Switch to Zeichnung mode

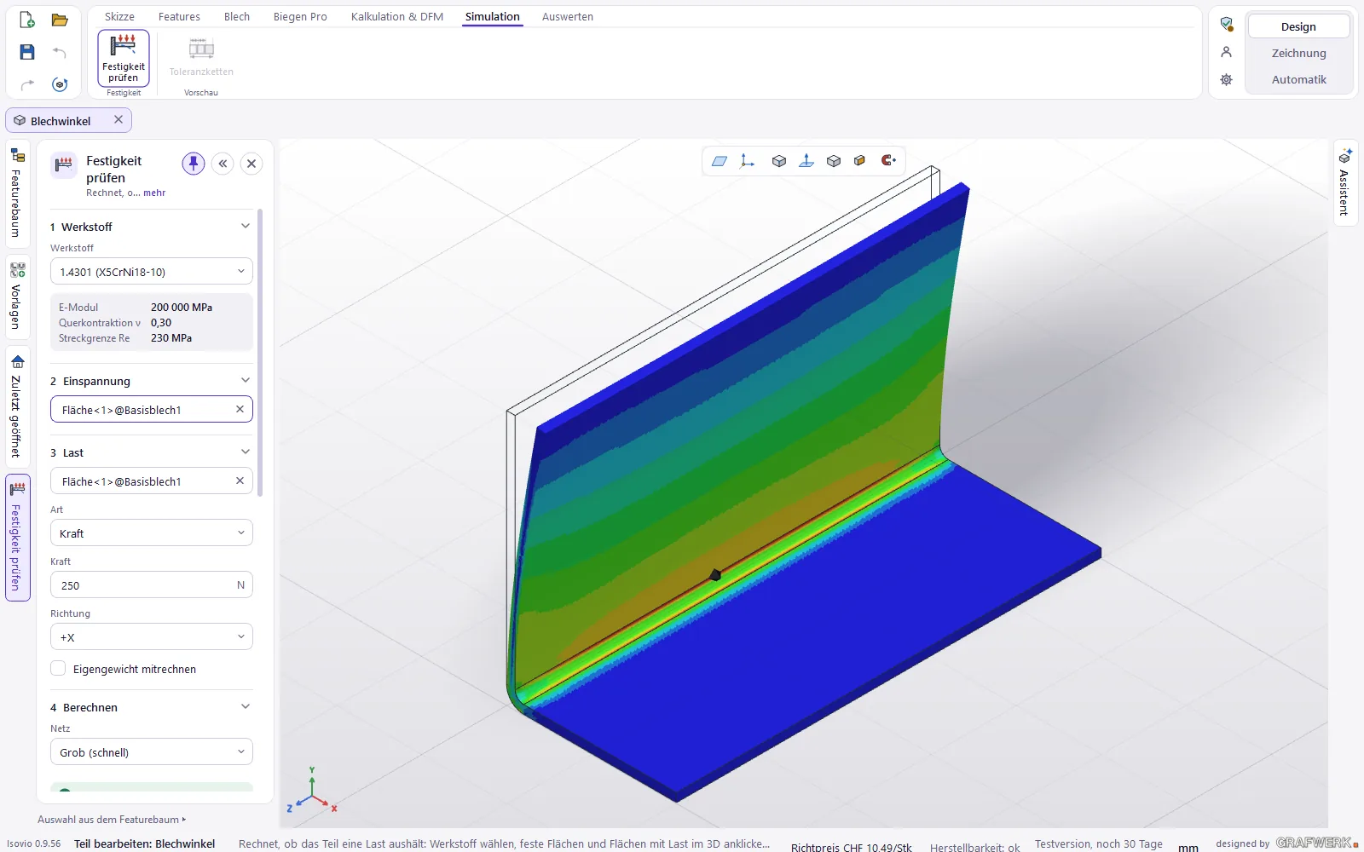pyautogui.click(x=1298, y=53)
